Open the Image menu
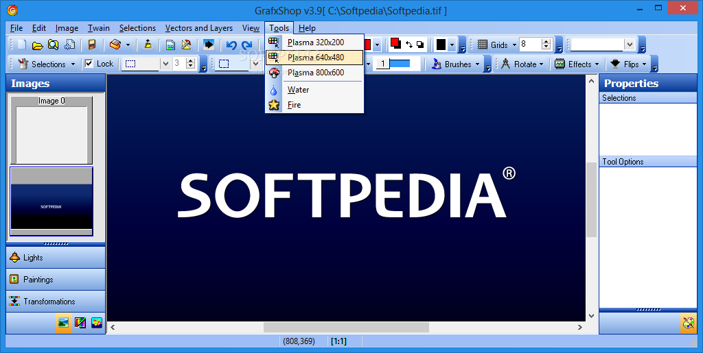 (67, 27)
